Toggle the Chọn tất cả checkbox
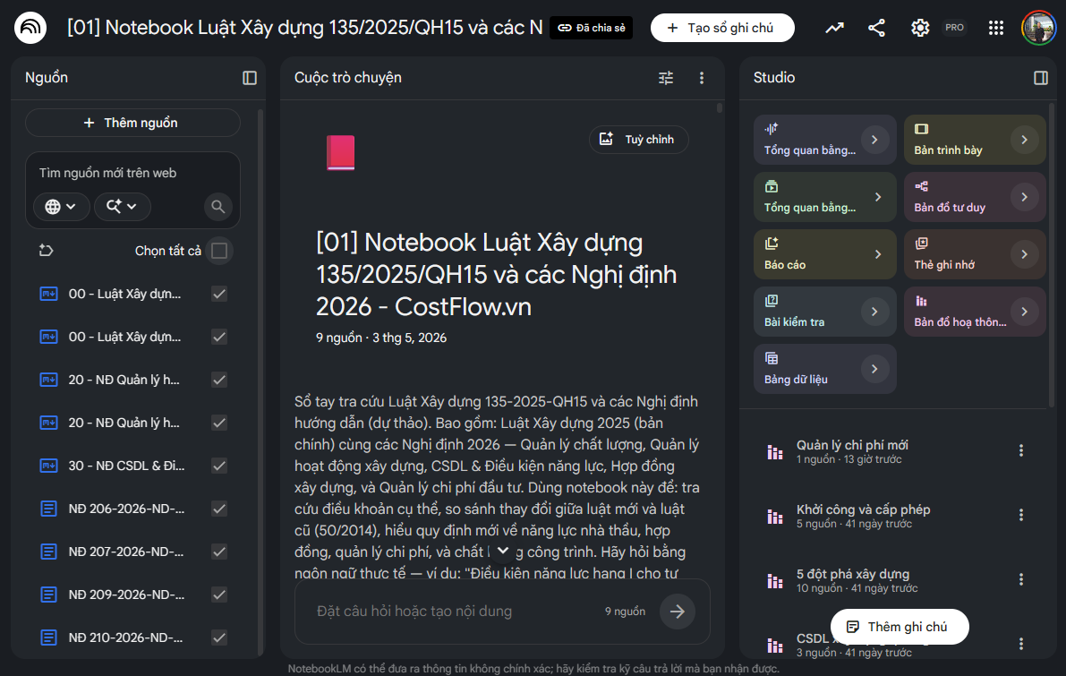 pyautogui.click(x=219, y=251)
